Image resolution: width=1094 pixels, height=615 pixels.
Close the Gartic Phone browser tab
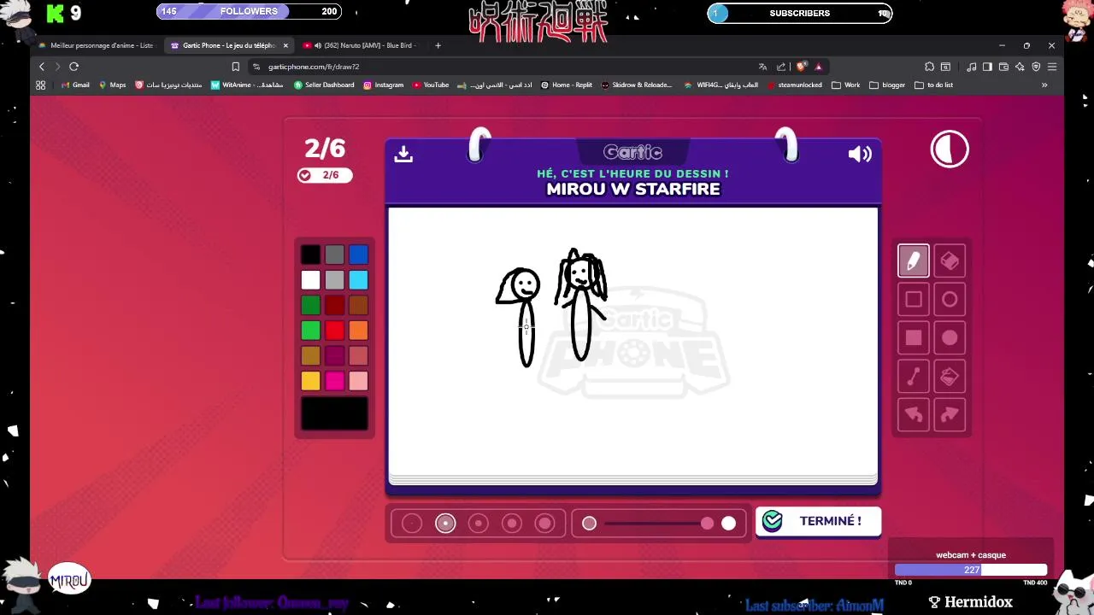tap(285, 45)
